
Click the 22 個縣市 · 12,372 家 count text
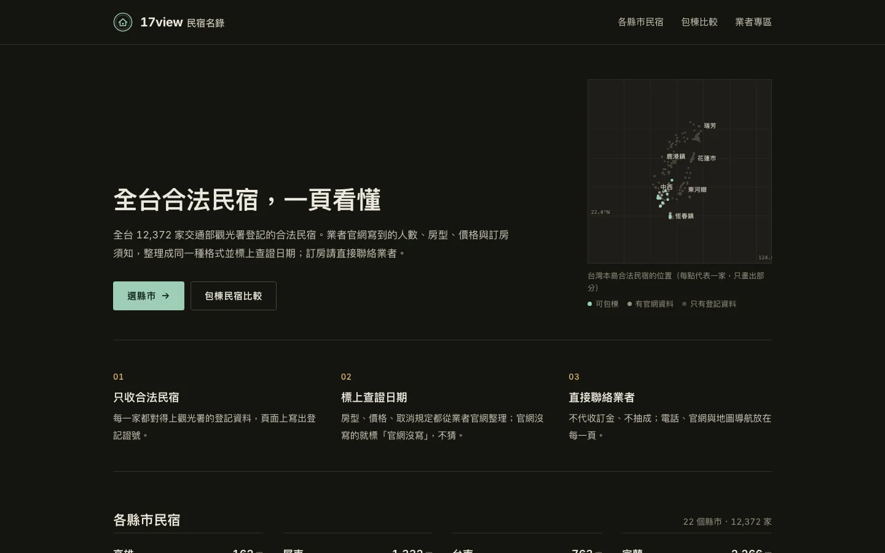(728, 522)
